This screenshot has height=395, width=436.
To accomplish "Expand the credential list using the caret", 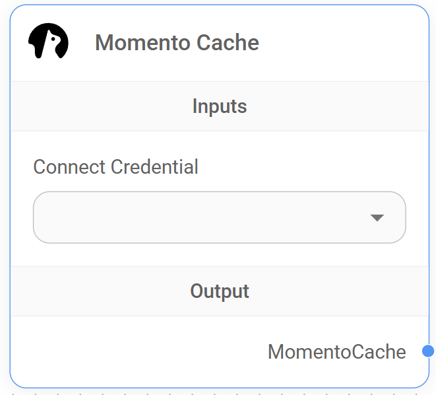I will [x=377, y=217].
